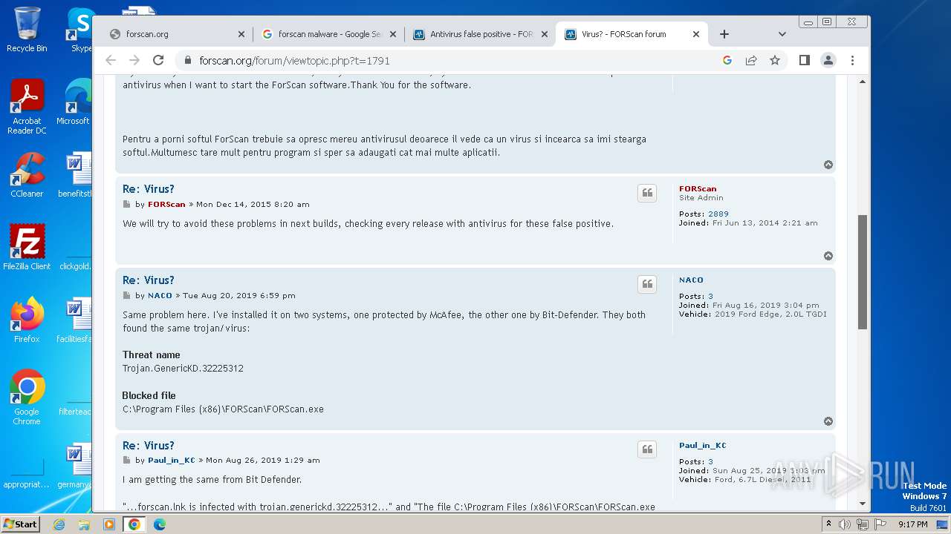Switch to Antivirus false positive tab

pos(481,34)
